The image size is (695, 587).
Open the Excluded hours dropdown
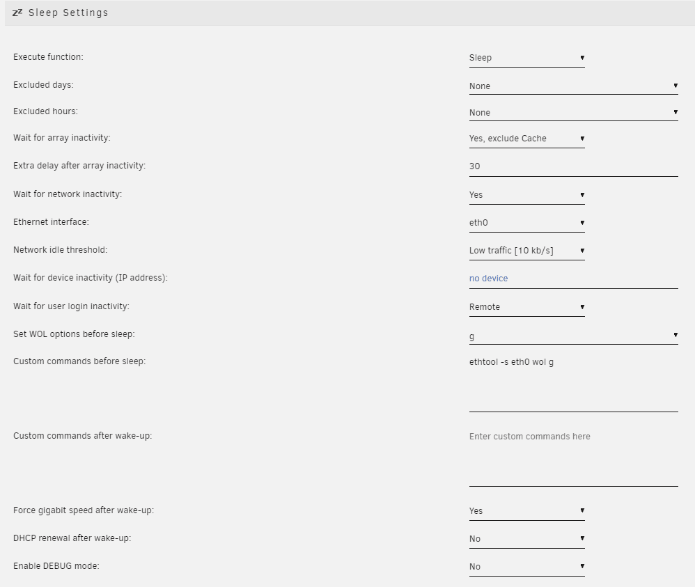coord(574,113)
